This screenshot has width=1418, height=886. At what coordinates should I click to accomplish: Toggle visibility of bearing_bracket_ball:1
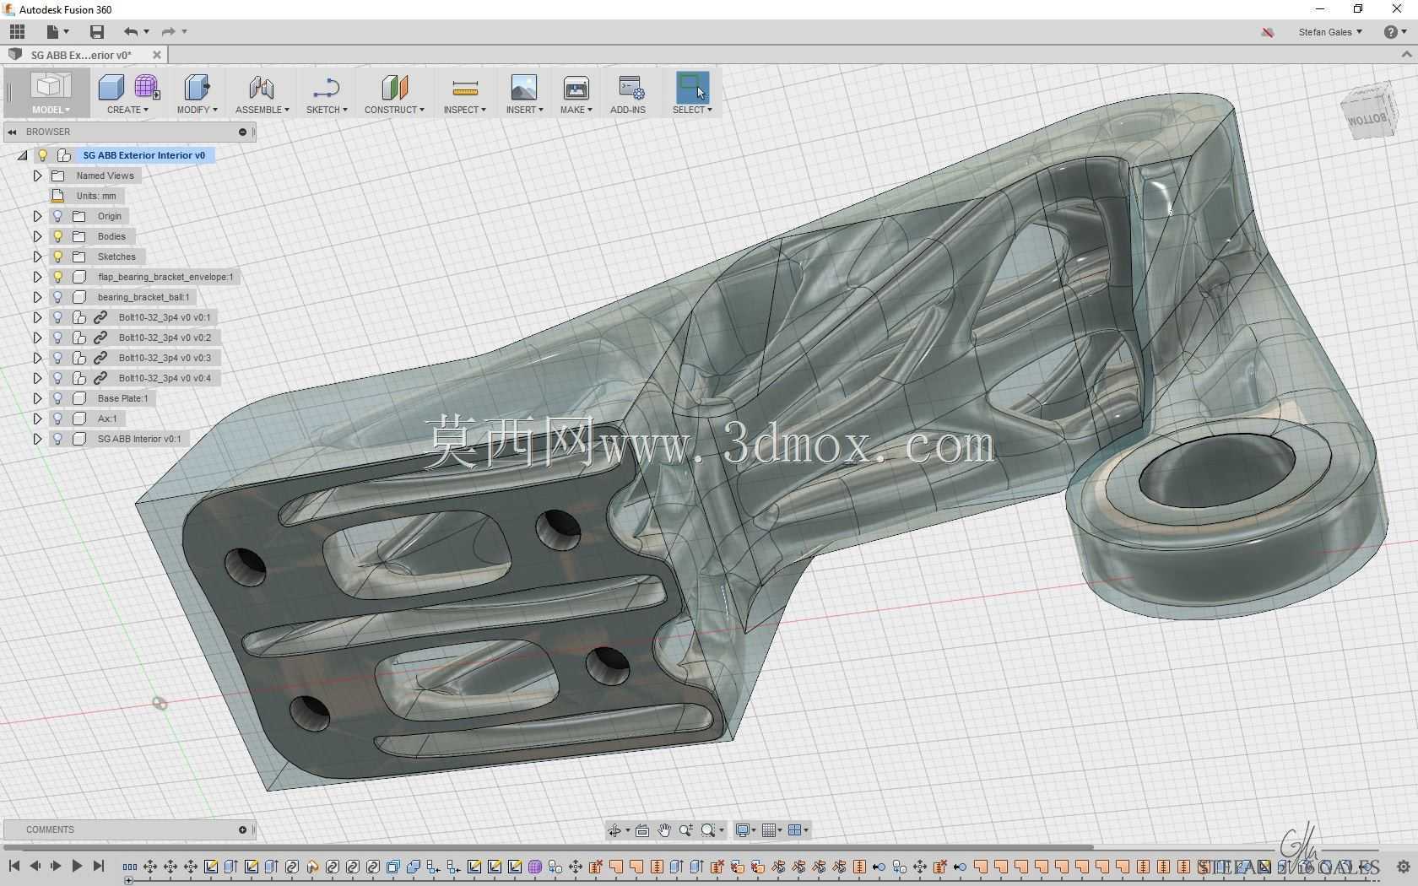pyautogui.click(x=58, y=297)
